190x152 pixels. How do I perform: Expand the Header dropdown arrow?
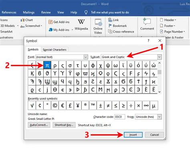tap(176, 20)
